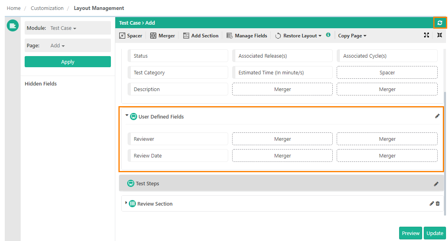Click the expand fullscreen icon in toolbar
This screenshot has width=448, height=241.
(427, 35)
